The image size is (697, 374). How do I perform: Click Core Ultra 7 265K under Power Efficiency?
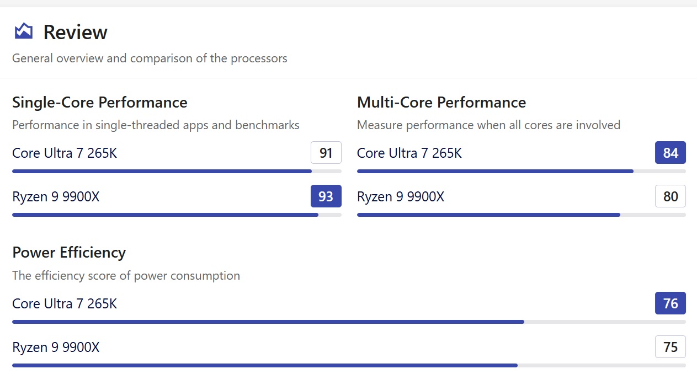pyautogui.click(x=65, y=303)
